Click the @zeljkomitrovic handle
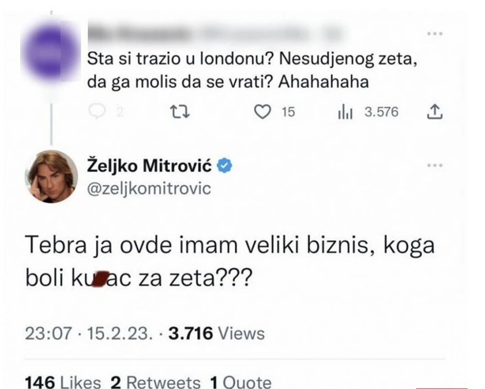The height and width of the screenshot is (389, 485). click(149, 189)
